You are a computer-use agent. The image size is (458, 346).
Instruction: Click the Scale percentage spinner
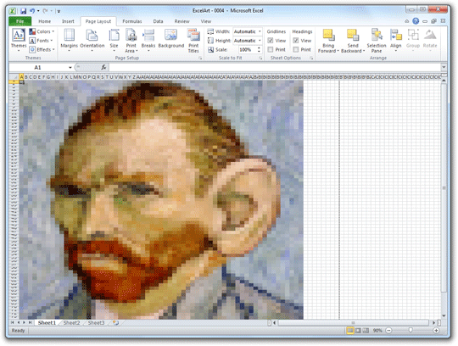tap(259, 50)
